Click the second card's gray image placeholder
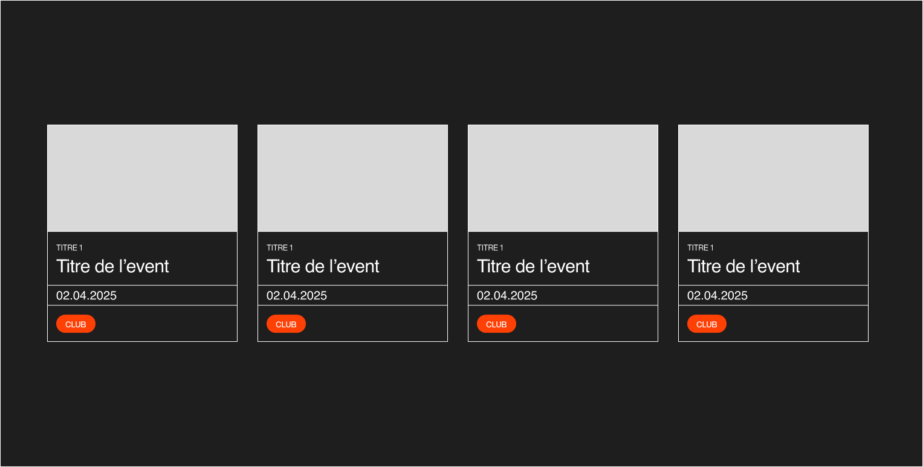Screen dimensions: 923x467 pos(352,178)
